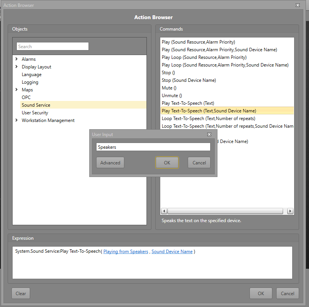Expand the Display Layout node
Screen dimensions: 309x307
point(16,67)
